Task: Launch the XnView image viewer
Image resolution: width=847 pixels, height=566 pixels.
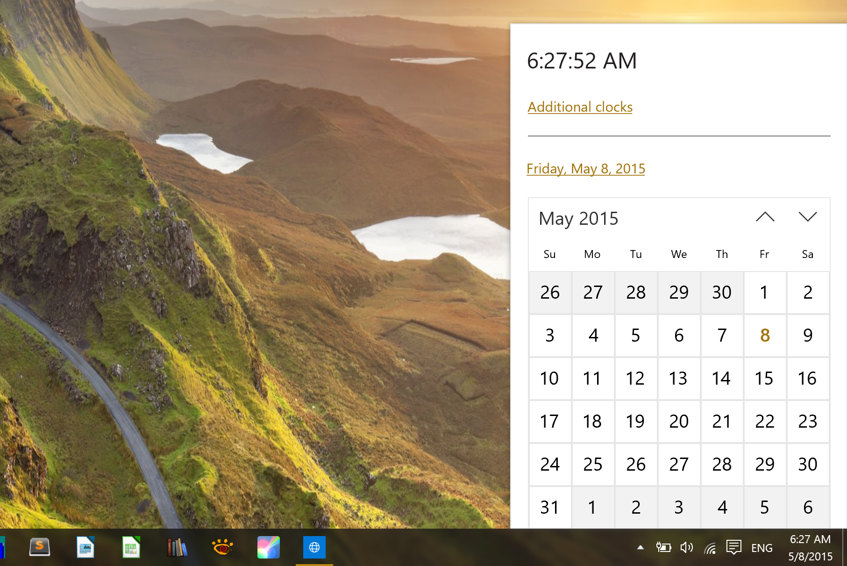Action: pyautogui.click(x=222, y=547)
